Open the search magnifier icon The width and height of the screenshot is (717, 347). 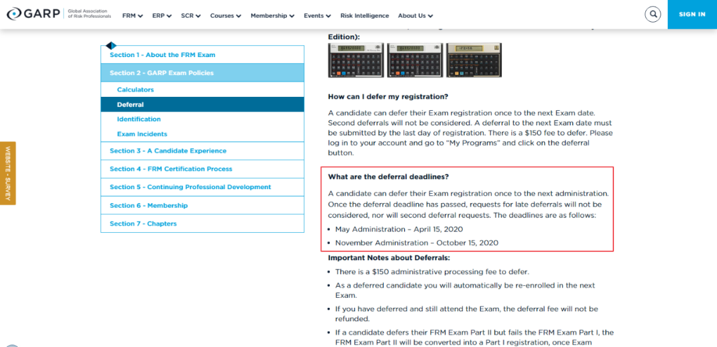[x=653, y=14]
